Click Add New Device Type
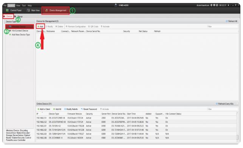The height and width of the screenshot is (148, 243). tap(21, 35)
